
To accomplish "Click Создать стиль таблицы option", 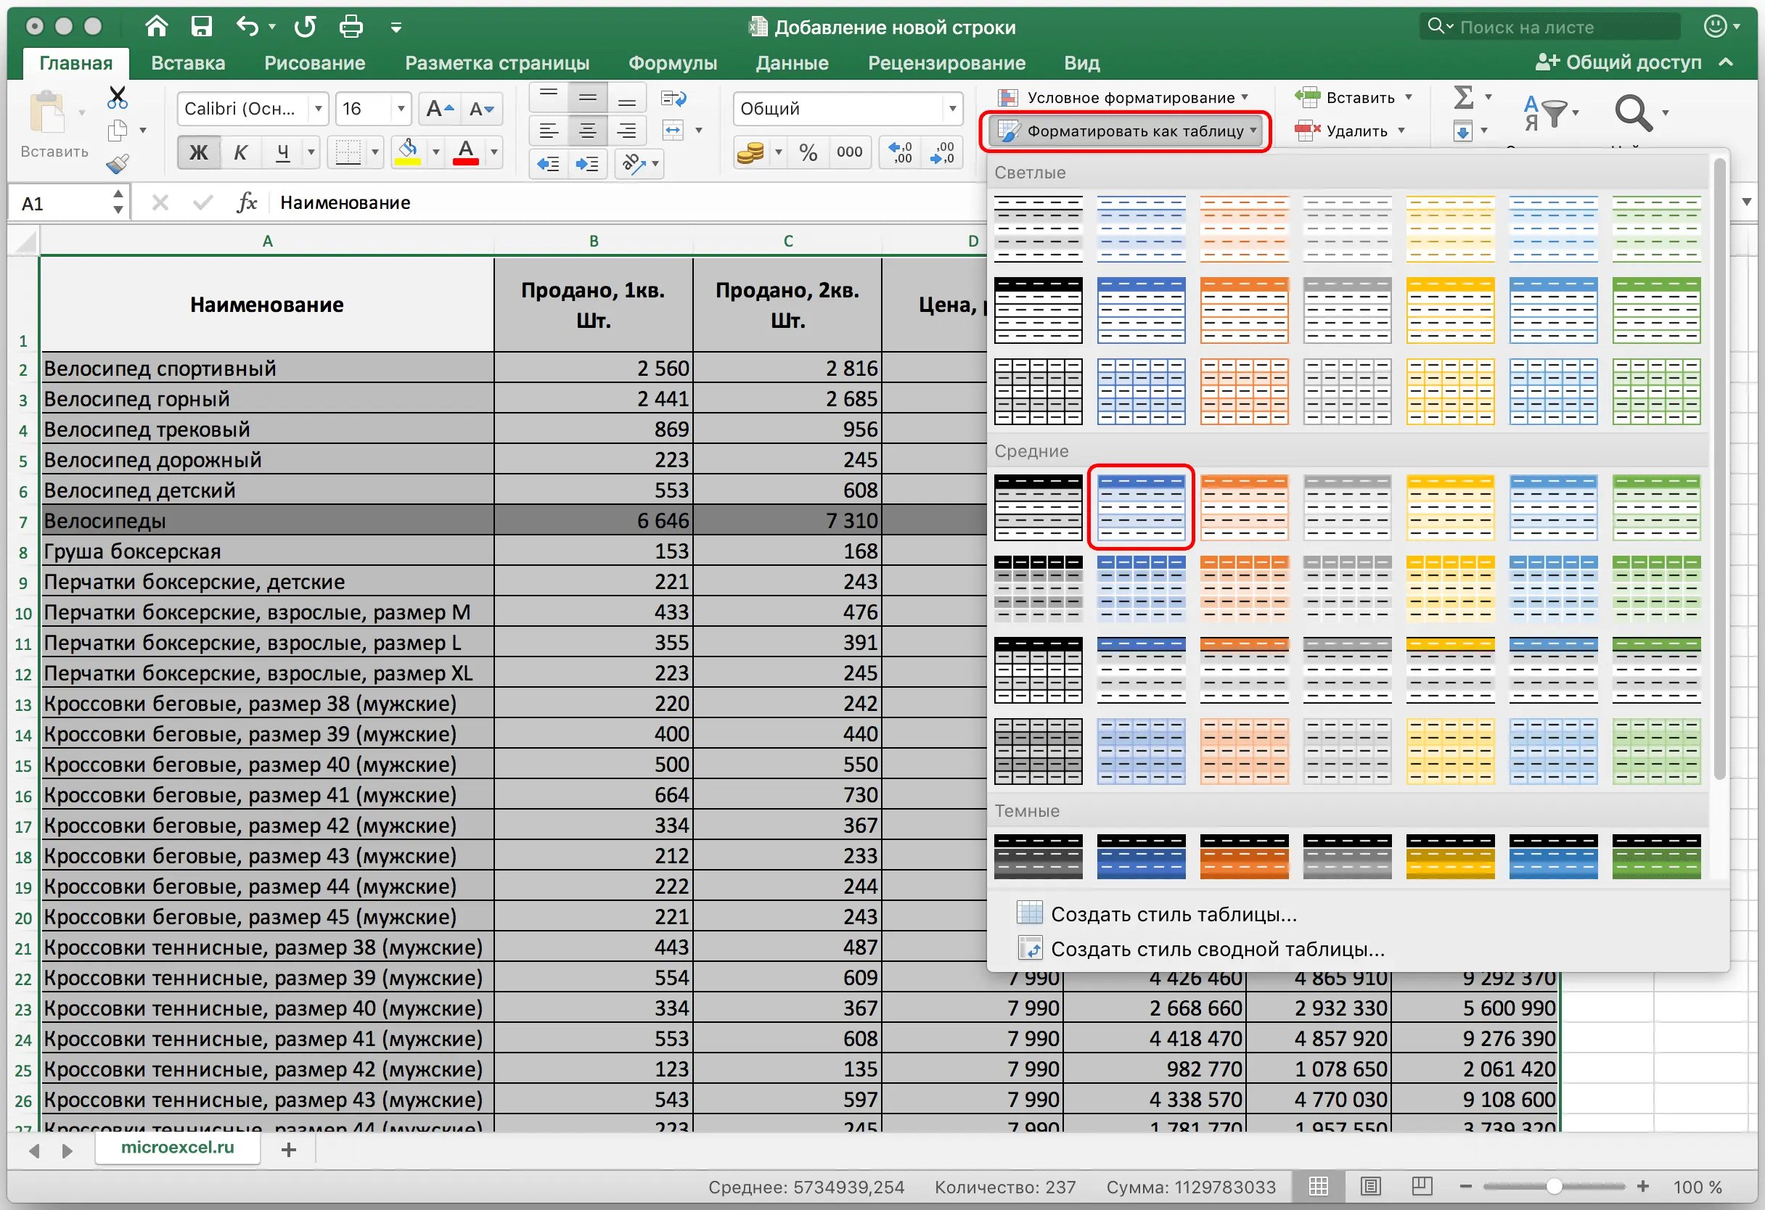I will click(x=1174, y=915).
